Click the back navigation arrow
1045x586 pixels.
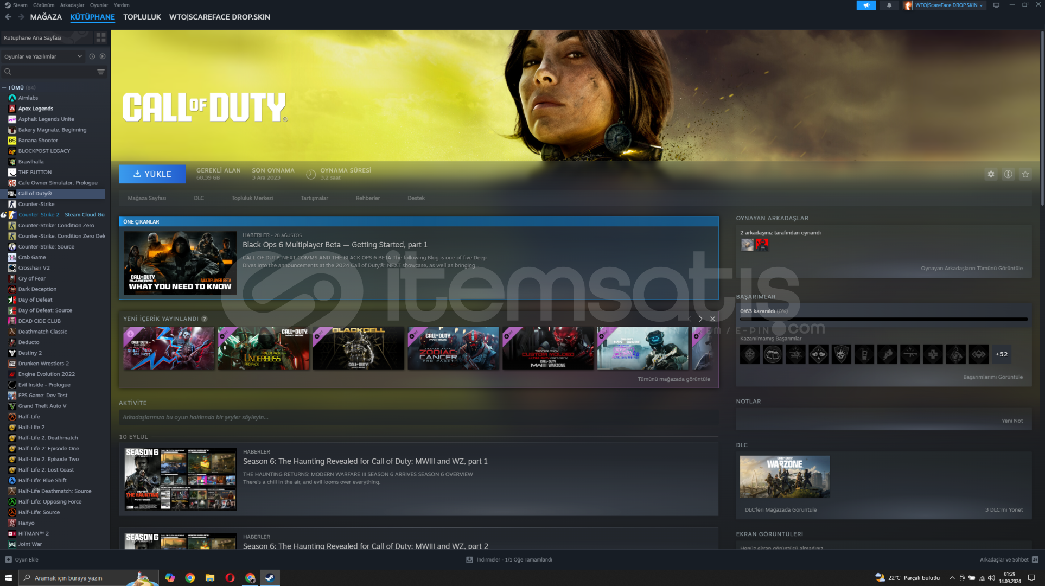pyautogui.click(x=8, y=17)
